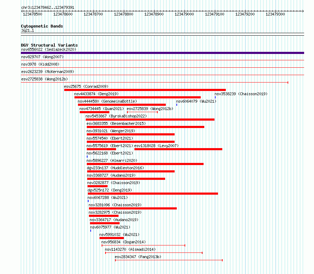Click the nsv6556022 (Sedlazeck2020) variant label
This screenshot has height=274, width=314.
pos(49,49)
